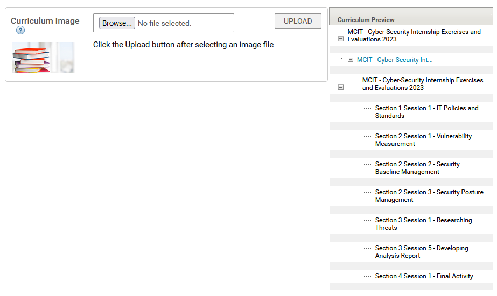The image size is (497, 296).
Task: Select Section 4 Session 1 Final Activity
Action: 424,276
